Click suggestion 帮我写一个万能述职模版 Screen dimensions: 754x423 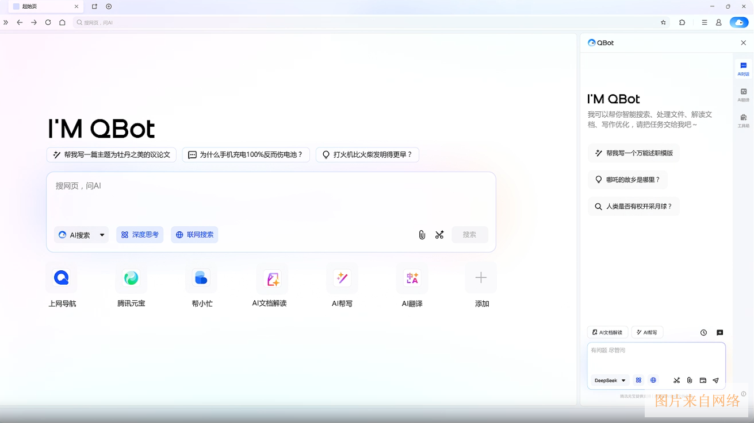click(633, 153)
